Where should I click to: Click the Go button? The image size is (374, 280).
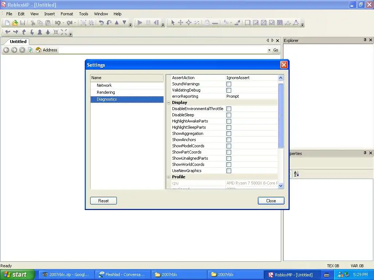[x=275, y=50]
